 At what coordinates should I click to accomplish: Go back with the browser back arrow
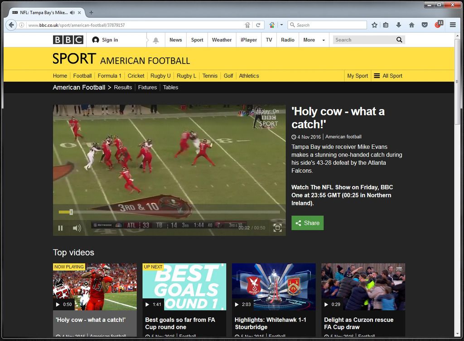coord(11,25)
